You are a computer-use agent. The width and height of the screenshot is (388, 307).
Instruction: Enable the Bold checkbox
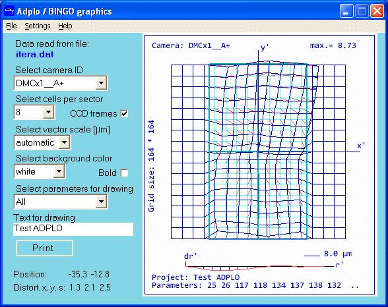124,173
